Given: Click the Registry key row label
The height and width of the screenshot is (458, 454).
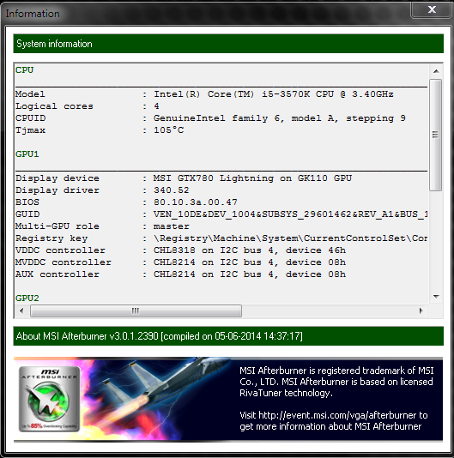Looking at the screenshot, I should coord(51,238).
